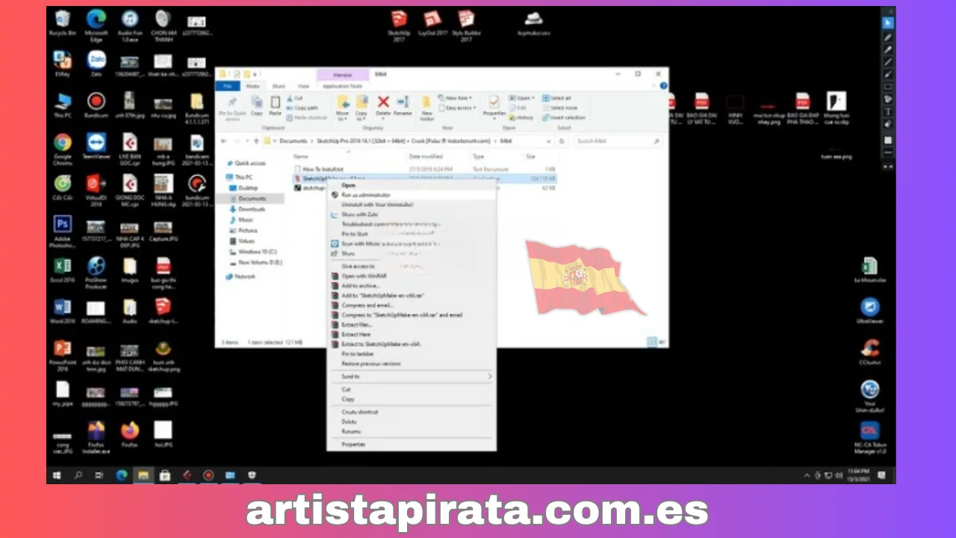Open the Excel 2016 desktop icon
The height and width of the screenshot is (538, 956).
click(62, 270)
